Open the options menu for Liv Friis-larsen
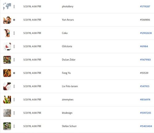Viewport: 154px width, 133px height. [x=14, y=86]
